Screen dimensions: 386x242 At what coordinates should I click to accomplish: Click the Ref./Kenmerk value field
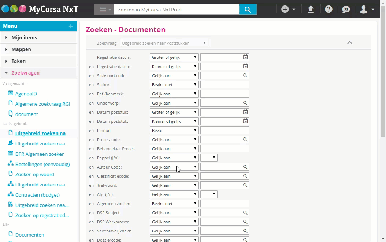point(224,94)
